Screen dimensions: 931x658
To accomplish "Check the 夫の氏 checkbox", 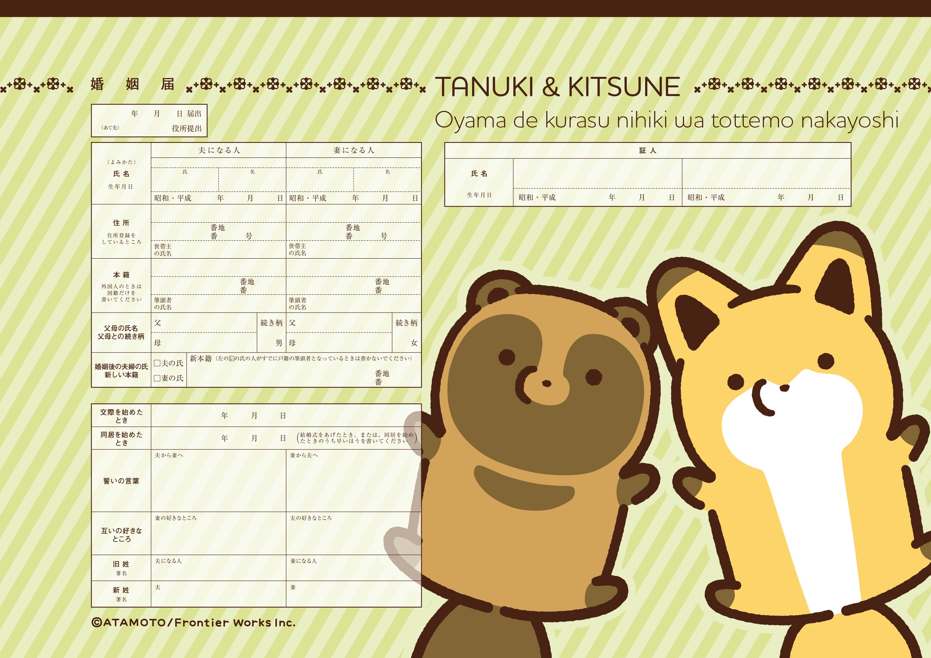I will coord(157,363).
